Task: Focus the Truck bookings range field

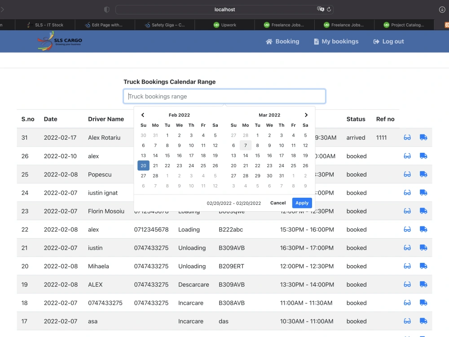Action: pos(224,96)
